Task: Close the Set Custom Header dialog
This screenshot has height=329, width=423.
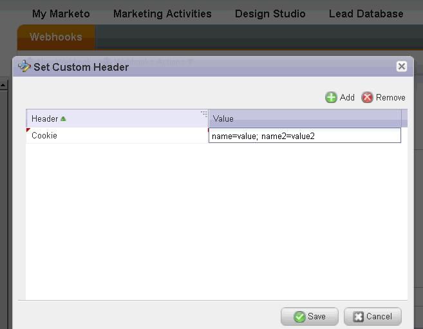Action: click(x=402, y=66)
